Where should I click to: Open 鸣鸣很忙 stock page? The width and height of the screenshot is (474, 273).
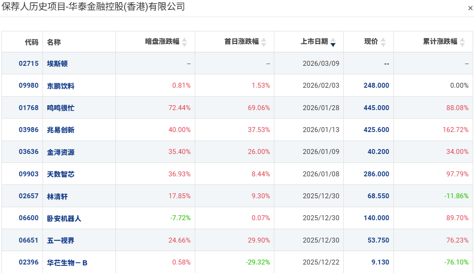60,108
